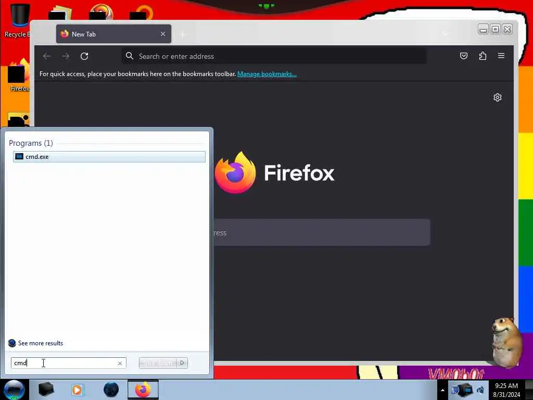The height and width of the screenshot is (400, 533).
Task: Click the See more results globe icon
Action: tap(12, 343)
